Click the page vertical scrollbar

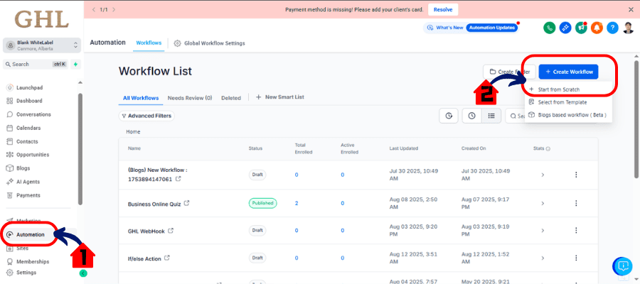click(x=636, y=119)
